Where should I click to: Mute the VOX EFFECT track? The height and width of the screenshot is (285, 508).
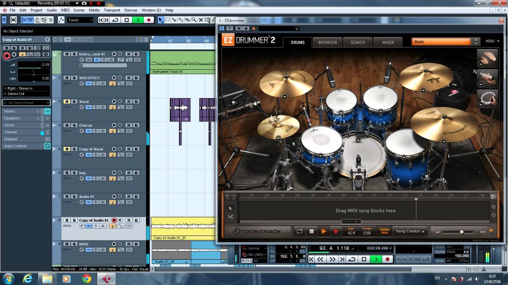point(67,78)
